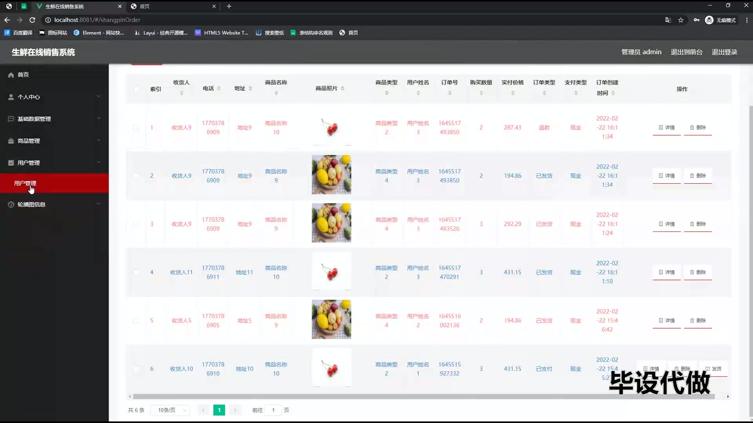Open the 10条/页 page size dropdown
This screenshot has width=753, height=423.
(170, 410)
